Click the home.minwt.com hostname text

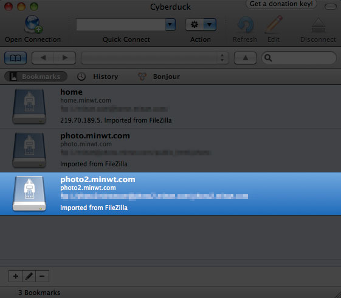point(86,100)
